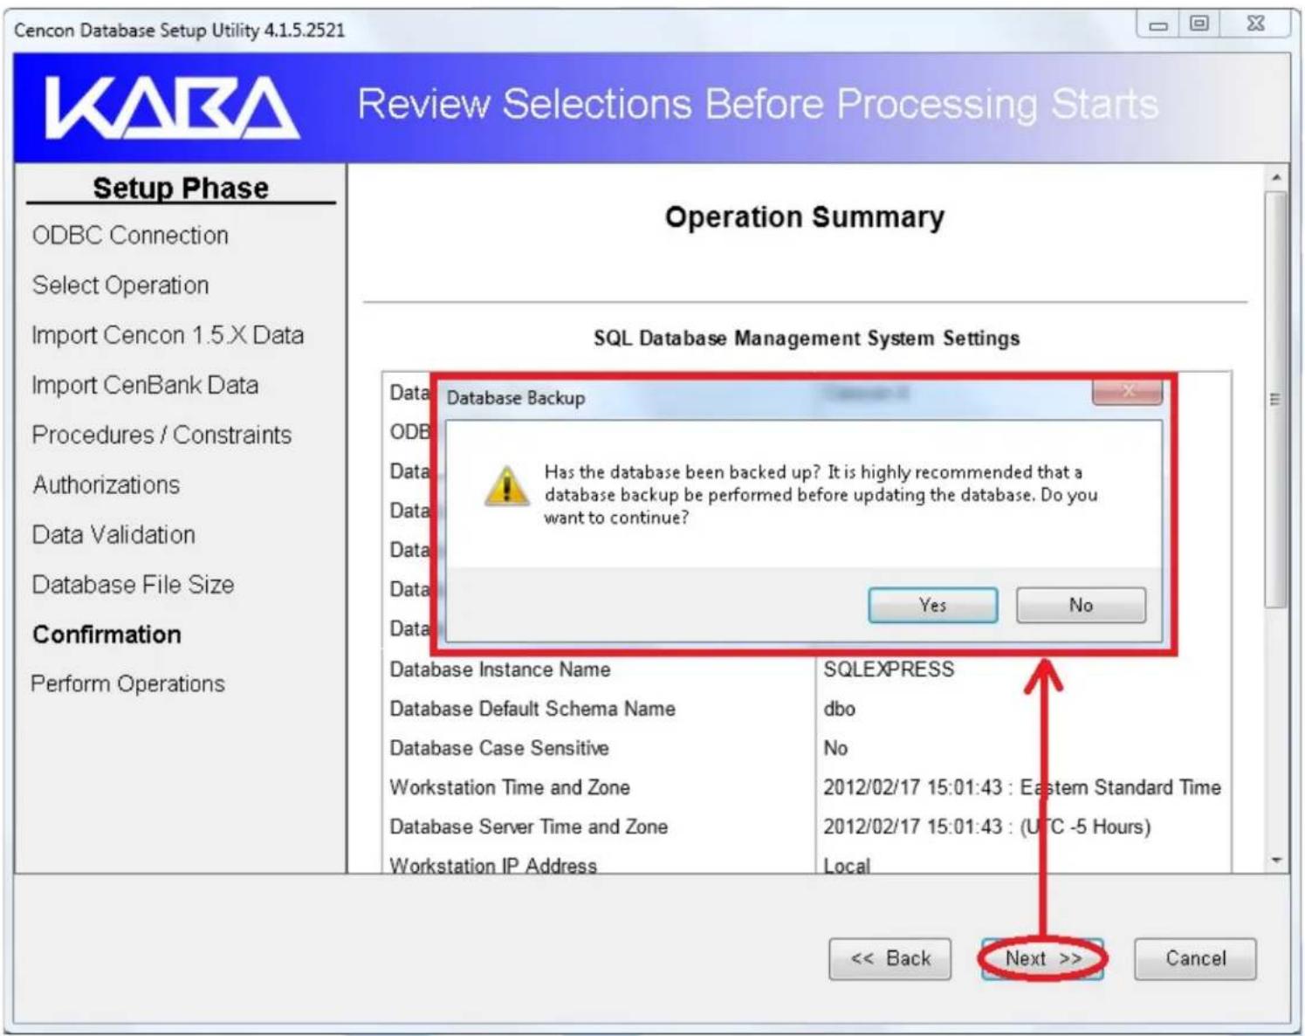Click Database Server Time and Zone label
The image size is (1305, 1036).
529,827
